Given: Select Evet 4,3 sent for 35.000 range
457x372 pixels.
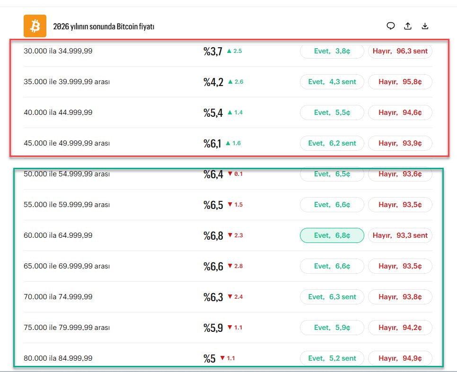Looking at the screenshot, I should click(x=332, y=82).
